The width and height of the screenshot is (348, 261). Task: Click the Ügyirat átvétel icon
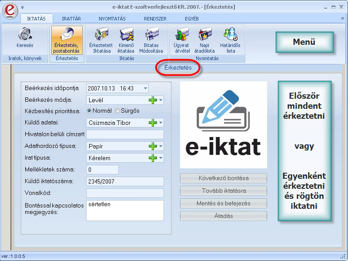click(182, 40)
